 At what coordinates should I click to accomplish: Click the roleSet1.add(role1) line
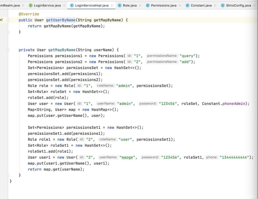[x=50, y=151]
